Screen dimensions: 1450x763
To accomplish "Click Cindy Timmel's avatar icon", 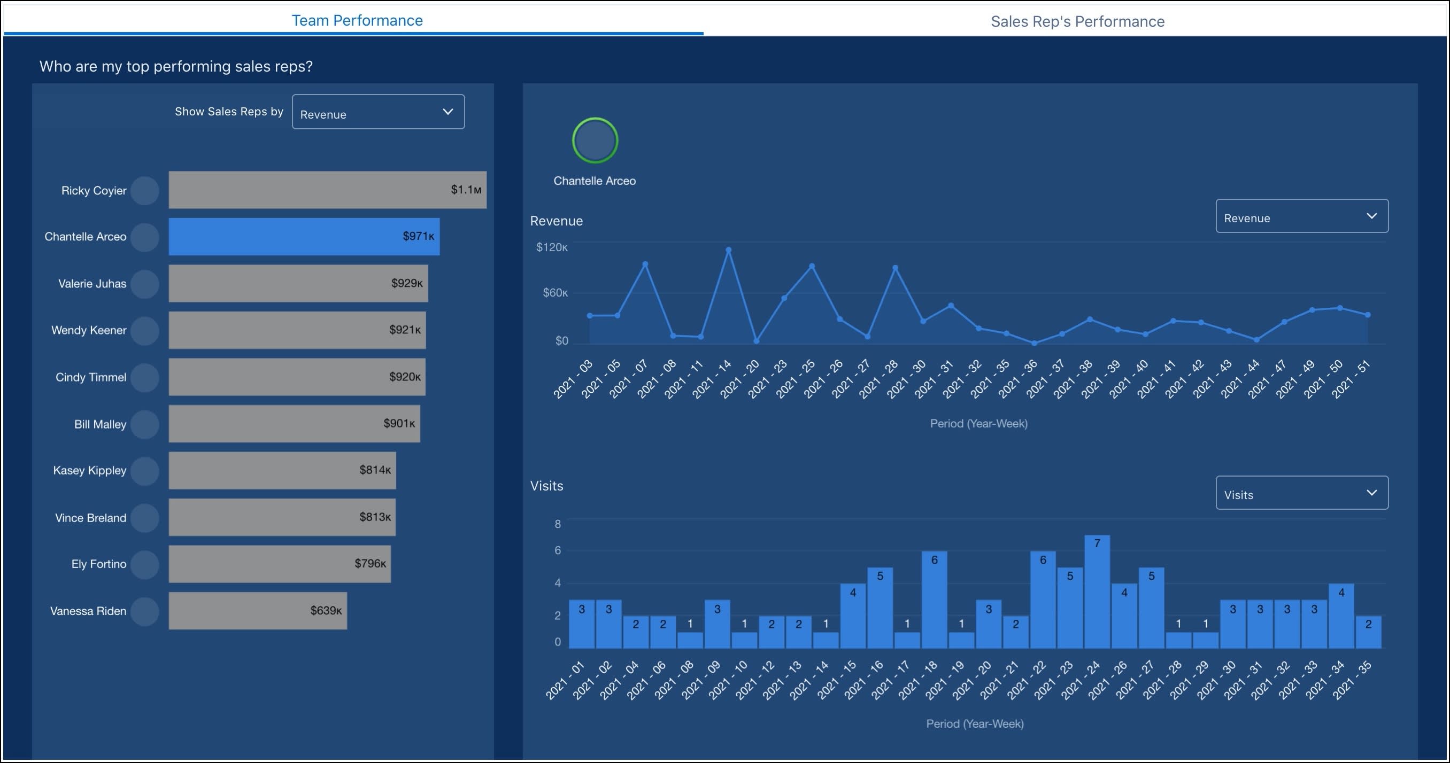I will (145, 378).
